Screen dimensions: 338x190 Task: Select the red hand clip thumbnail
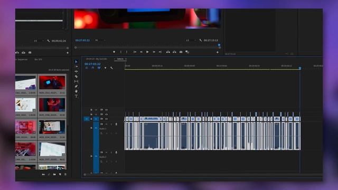(x=52, y=104)
